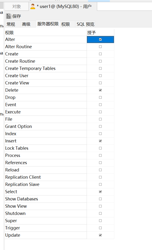Click the 保存 button label

pyautogui.click(x=17, y=16)
